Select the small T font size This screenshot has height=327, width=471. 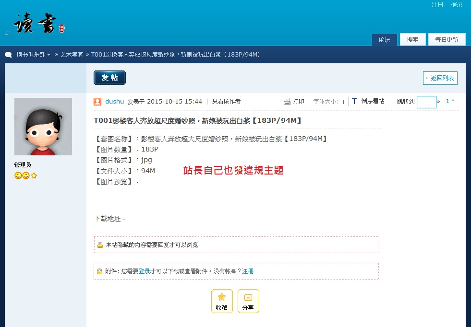click(344, 102)
